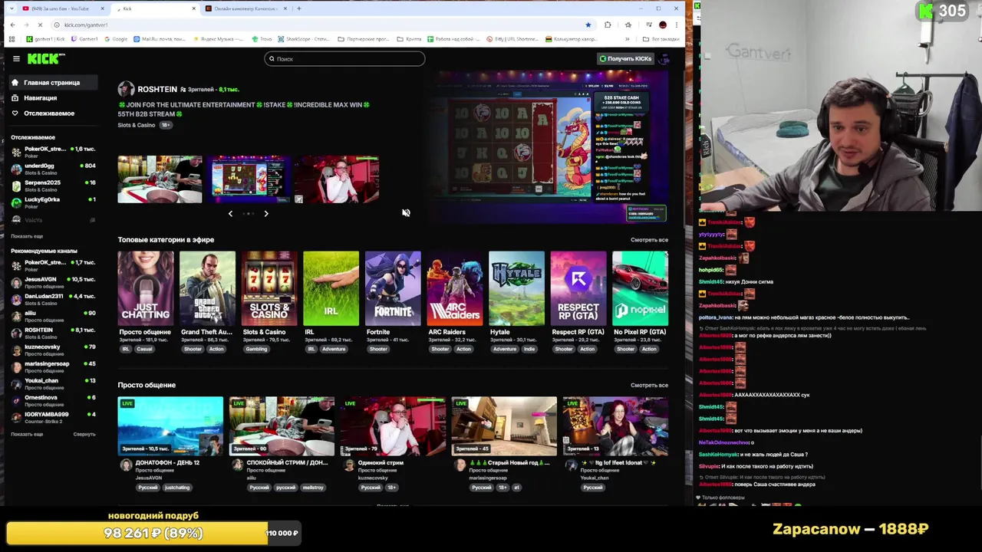Image resolution: width=982 pixels, height=552 pixels.
Task: Click the home icon of Главная страница
Action: click(x=15, y=83)
